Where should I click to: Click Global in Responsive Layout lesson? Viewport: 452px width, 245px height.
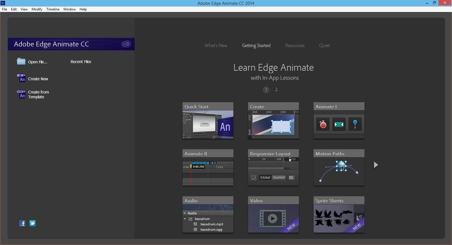[265, 177]
